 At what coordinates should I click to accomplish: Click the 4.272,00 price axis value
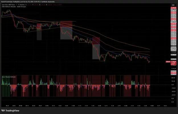click(174, 52)
